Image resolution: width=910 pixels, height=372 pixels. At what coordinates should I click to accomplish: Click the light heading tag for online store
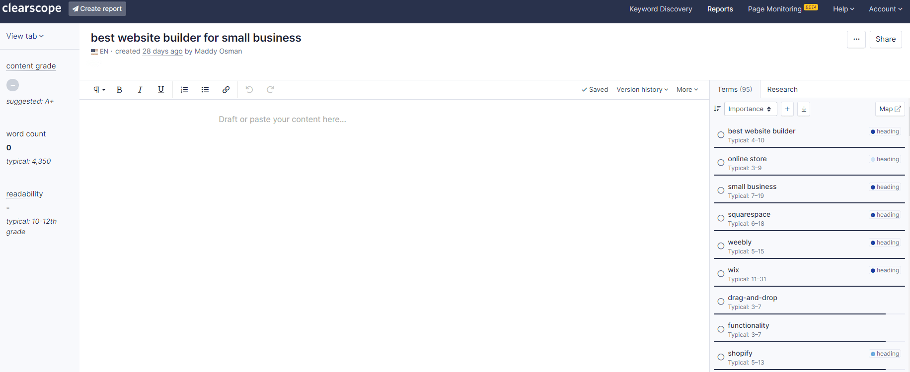point(885,159)
